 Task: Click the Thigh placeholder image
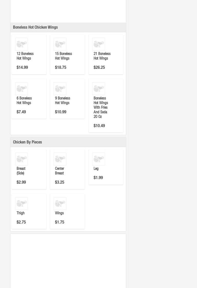coord(21,204)
